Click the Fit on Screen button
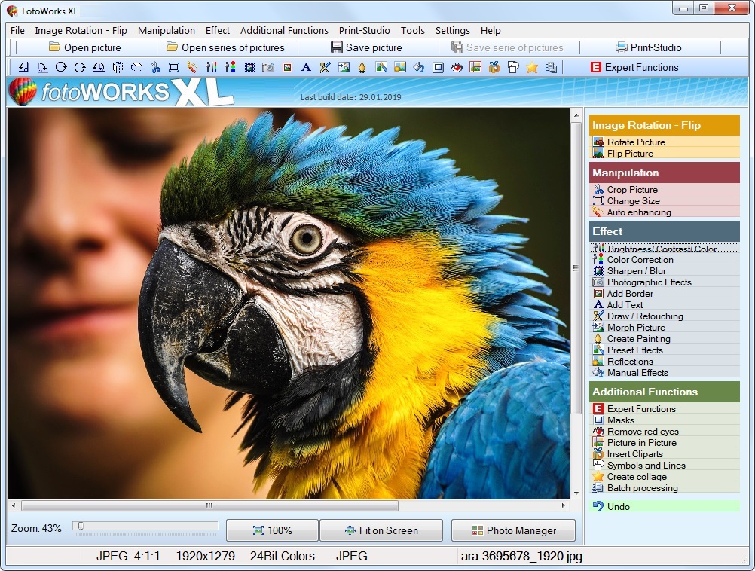Viewport: 755px width, 571px height. (x=381, y=530)
